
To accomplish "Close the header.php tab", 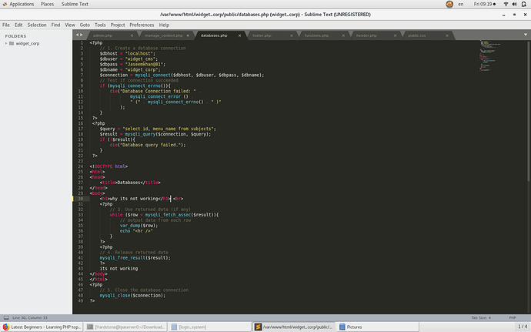I will [x=395, y=35].
